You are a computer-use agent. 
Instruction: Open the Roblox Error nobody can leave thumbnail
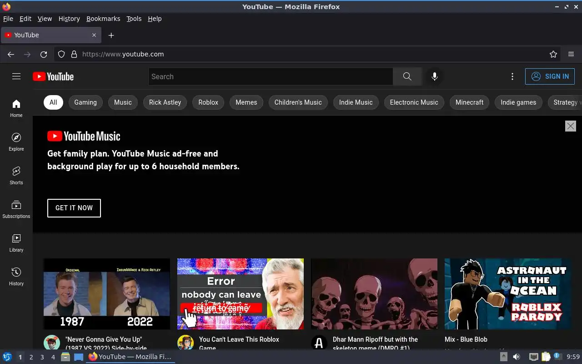pyautogui.click(x=241, y=294)
